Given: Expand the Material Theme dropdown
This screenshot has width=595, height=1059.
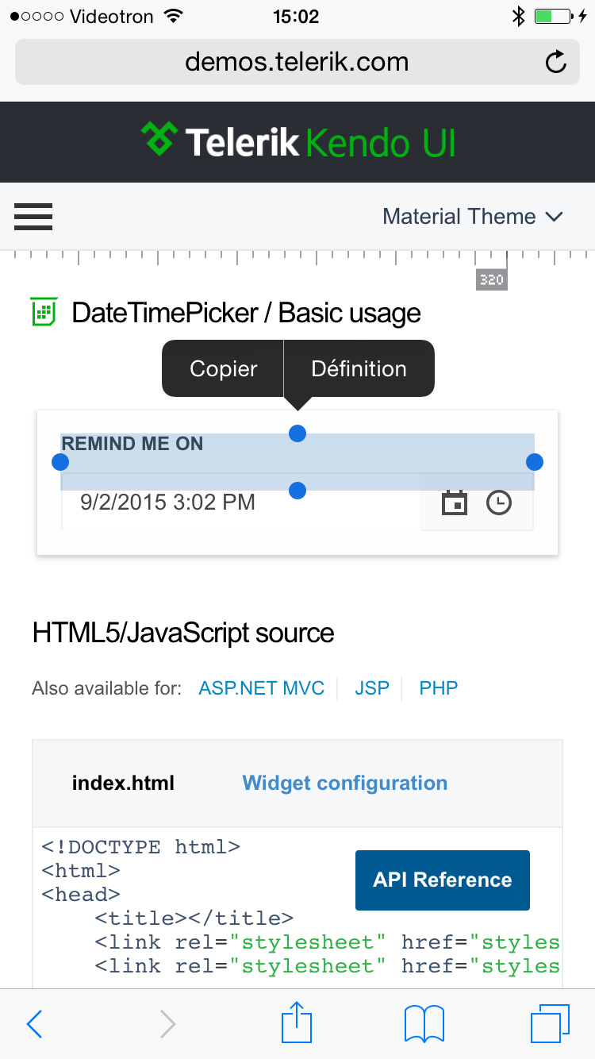Looking at the screenshot, I should (473, 217).
